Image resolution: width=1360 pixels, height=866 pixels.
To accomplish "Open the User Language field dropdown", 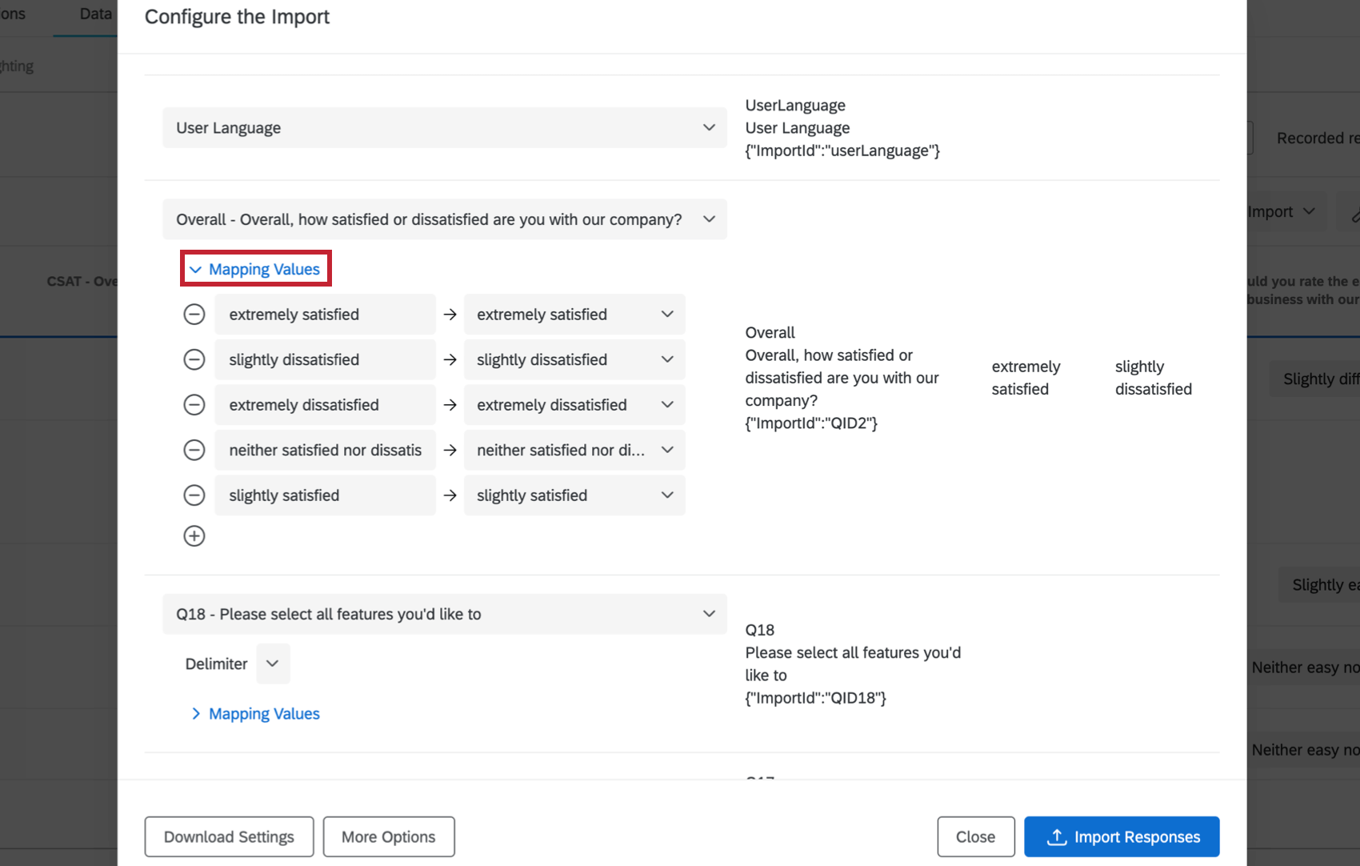I will tap(708, 127).
